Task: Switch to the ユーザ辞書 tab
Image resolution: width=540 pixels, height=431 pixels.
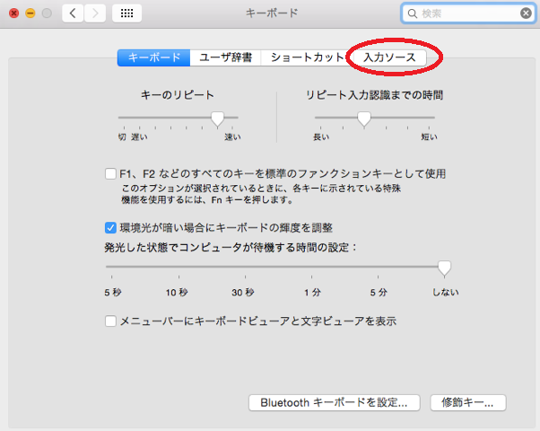Action: click(225, 57)
